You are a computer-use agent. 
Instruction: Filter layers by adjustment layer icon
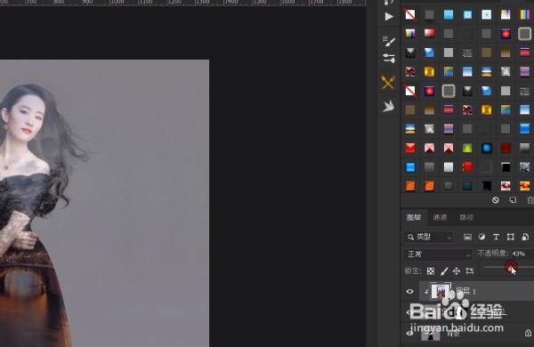coord(481,237)
